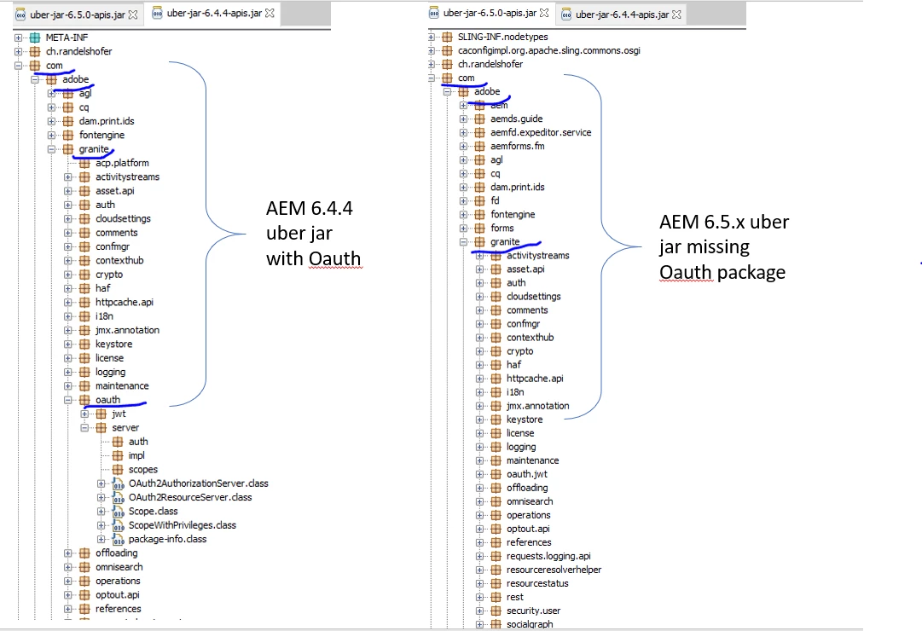Expand the oauth.jwt node
Screen dimensions: 922x631
[480, 474]
